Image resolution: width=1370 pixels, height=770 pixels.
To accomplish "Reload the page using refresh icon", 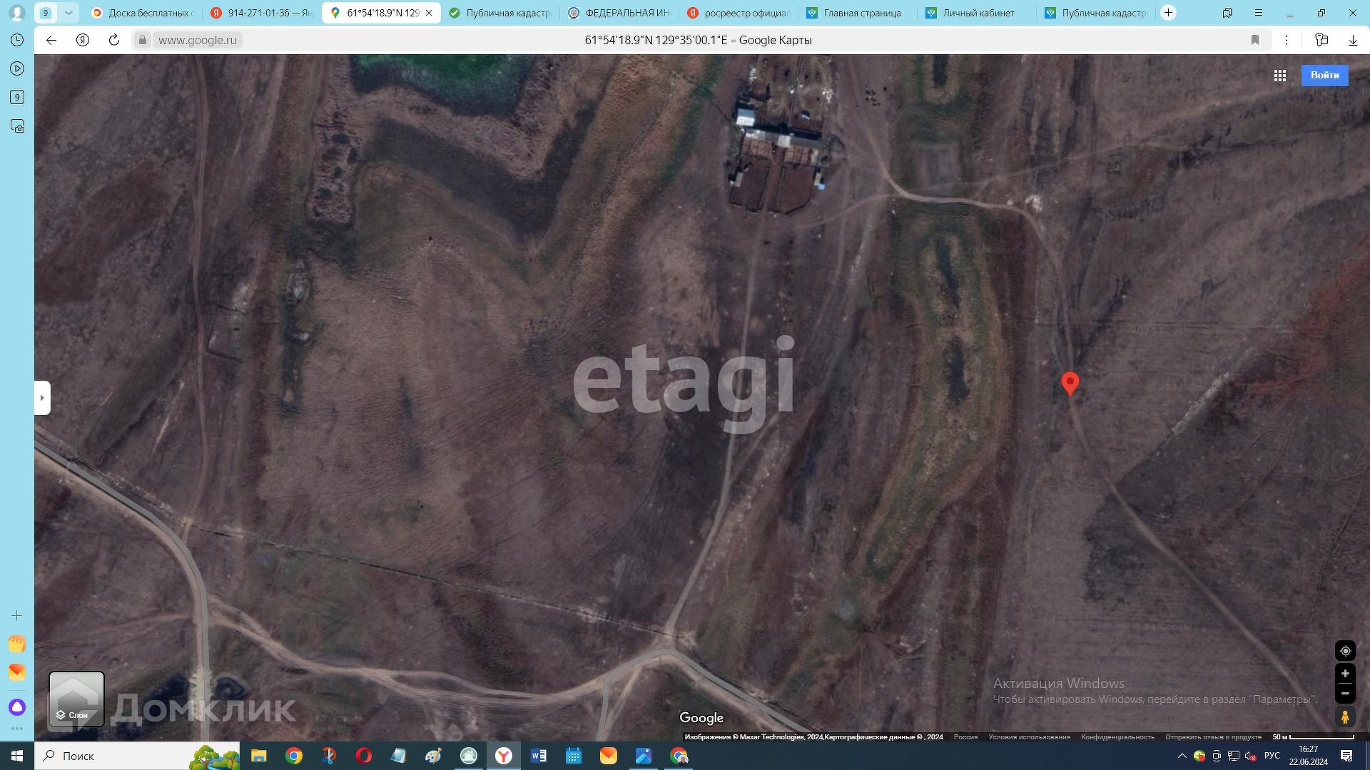I will pyautogui.click(x=114, y=40).
